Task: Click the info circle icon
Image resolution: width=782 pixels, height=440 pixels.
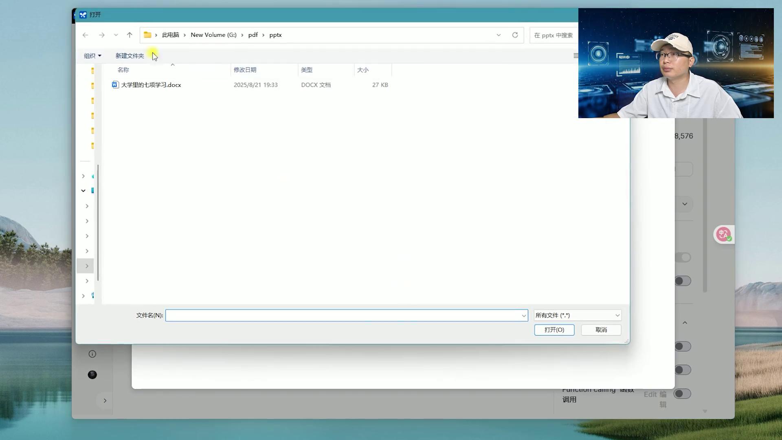Action: (x=92, y=354)
